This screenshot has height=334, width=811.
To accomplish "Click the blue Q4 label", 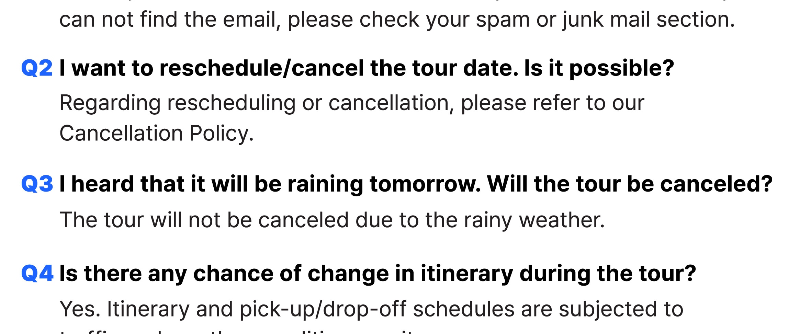I will (37, 273).
